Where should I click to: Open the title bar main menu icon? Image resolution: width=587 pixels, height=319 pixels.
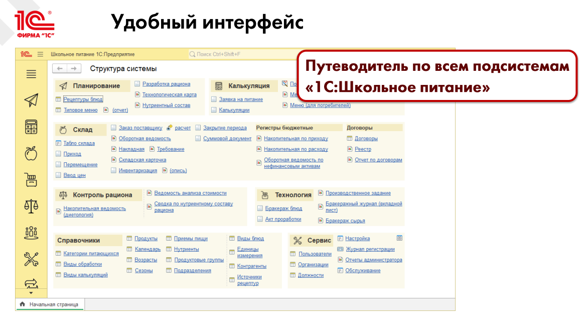pos(40,54)
